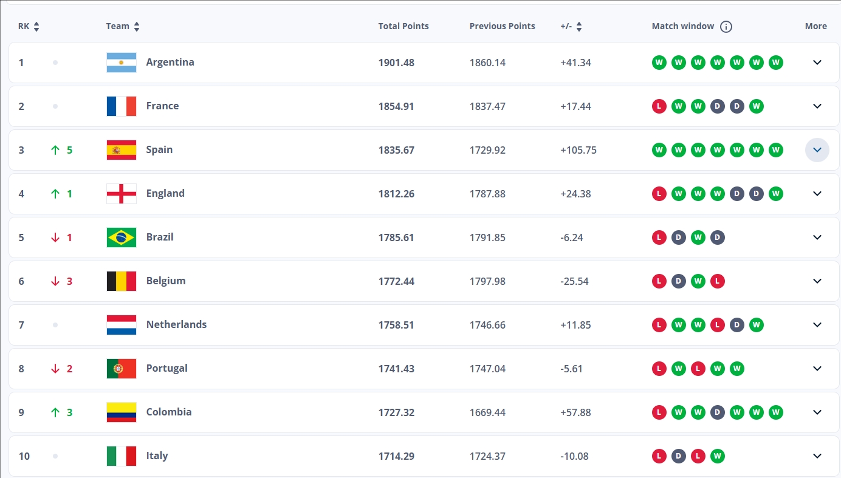This screenshot has width=841, height=478.
Task: Open the Spain team link
Action: click(x=159, y=149)
